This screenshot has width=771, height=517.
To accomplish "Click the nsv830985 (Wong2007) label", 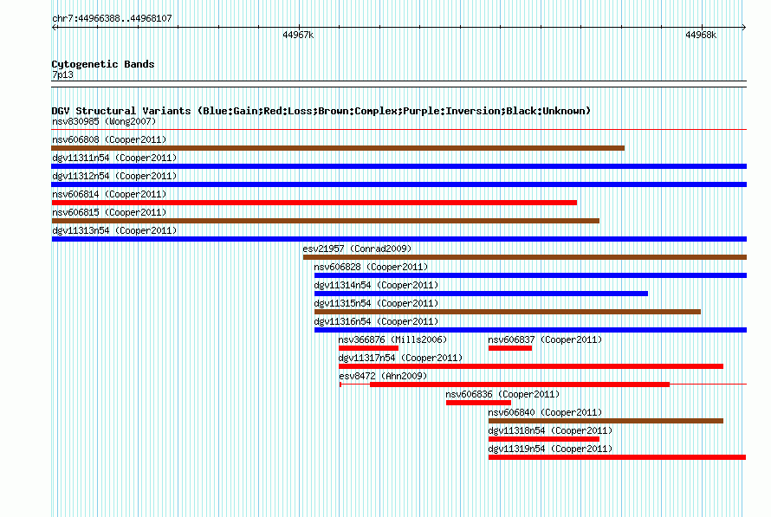I will tap(104, 121).
